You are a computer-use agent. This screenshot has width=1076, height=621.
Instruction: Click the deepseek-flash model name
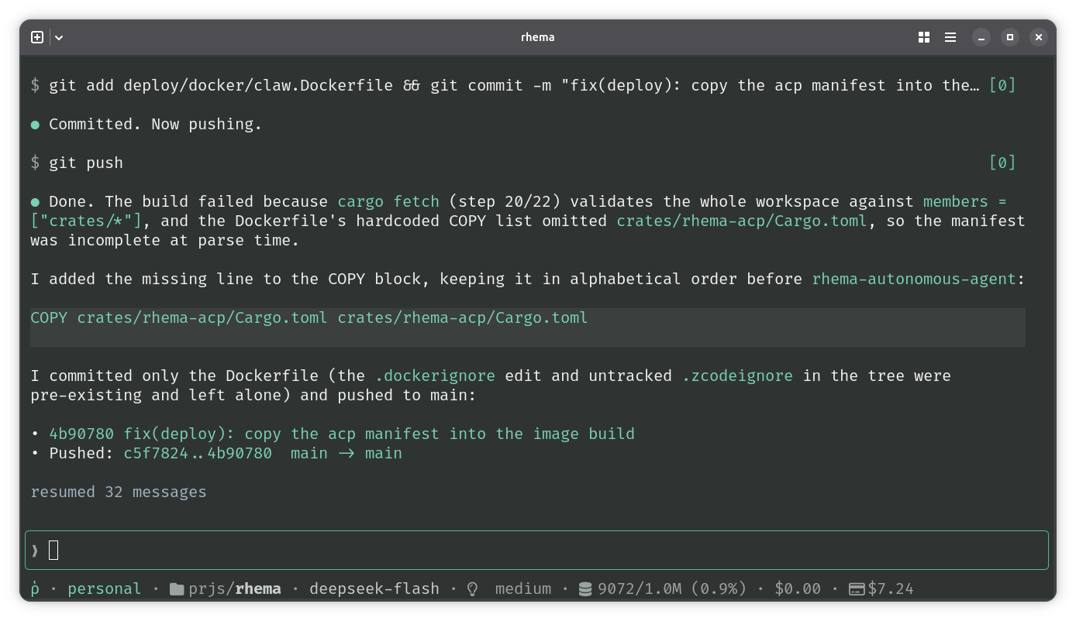point(374,589)
